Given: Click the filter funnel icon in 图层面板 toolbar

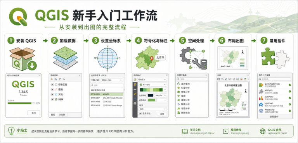Looking at the screenshot, I should [x=59, y=79].
